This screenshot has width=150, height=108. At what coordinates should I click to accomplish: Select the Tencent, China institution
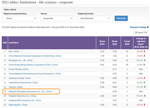15,87
